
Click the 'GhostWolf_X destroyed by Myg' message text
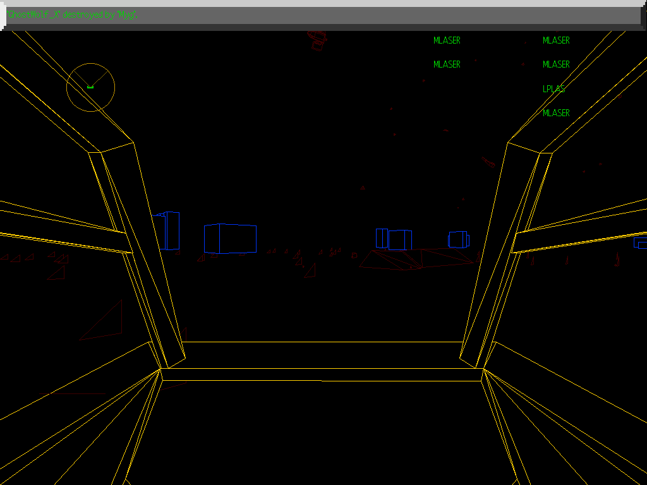click(x=73, y=15)
